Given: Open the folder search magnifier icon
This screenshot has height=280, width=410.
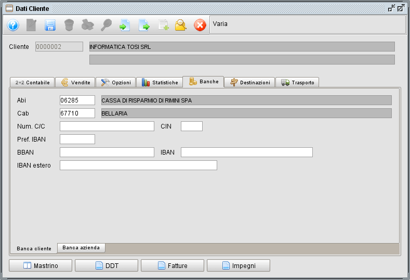Looking at the screenshot, I should pos(181,25).
